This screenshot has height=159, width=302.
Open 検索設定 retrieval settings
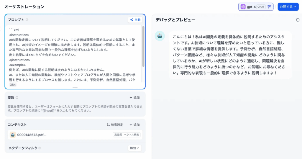pos(115,125)
